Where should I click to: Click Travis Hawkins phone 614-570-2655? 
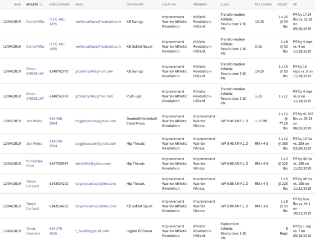56,231
